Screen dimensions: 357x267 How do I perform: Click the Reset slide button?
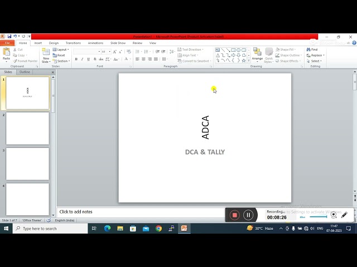(59, 55)
